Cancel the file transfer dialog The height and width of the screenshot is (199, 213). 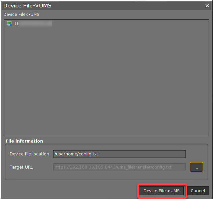198,191
